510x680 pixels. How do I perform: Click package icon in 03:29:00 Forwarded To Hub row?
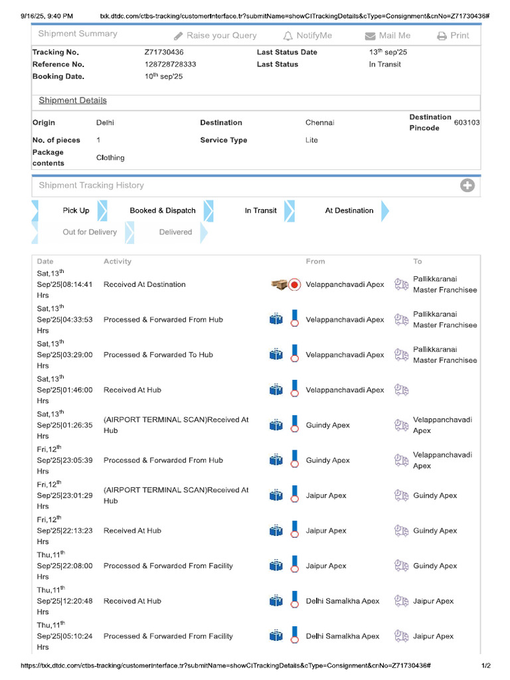coord(276,355)
